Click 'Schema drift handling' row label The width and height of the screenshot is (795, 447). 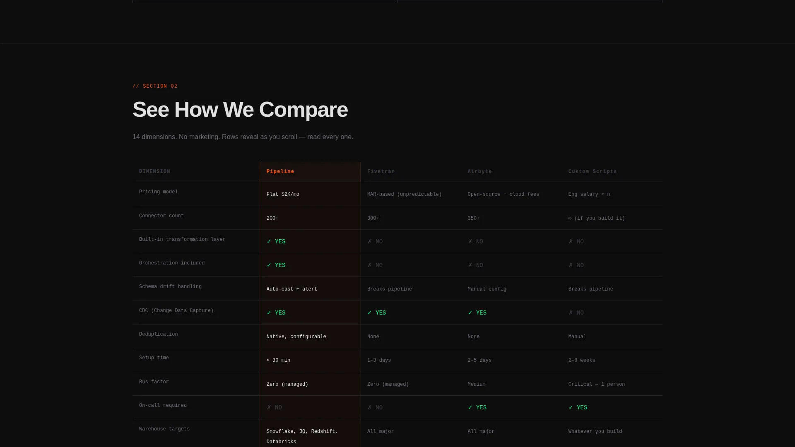pyautogui.click(x=170, y=286)
